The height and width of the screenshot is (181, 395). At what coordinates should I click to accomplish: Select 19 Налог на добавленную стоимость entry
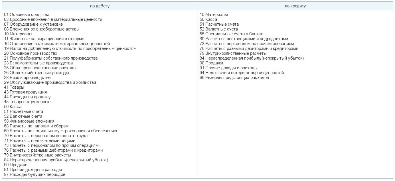(x=70, y=48)
